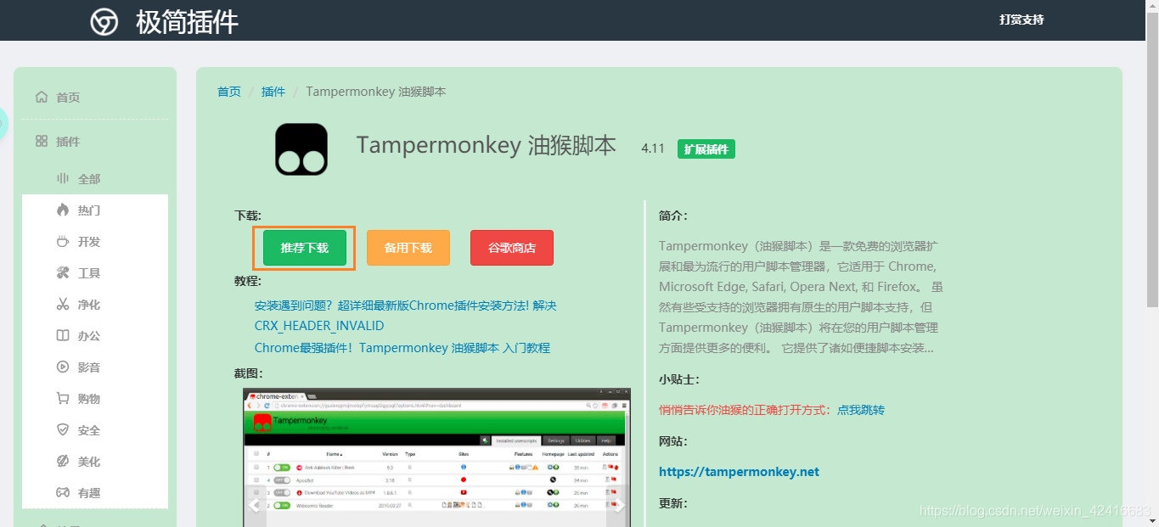Show previous screenshot with left carousel arrow
Image resolution: width=1159 pixels, height=527 pixels.
point(254,506)
